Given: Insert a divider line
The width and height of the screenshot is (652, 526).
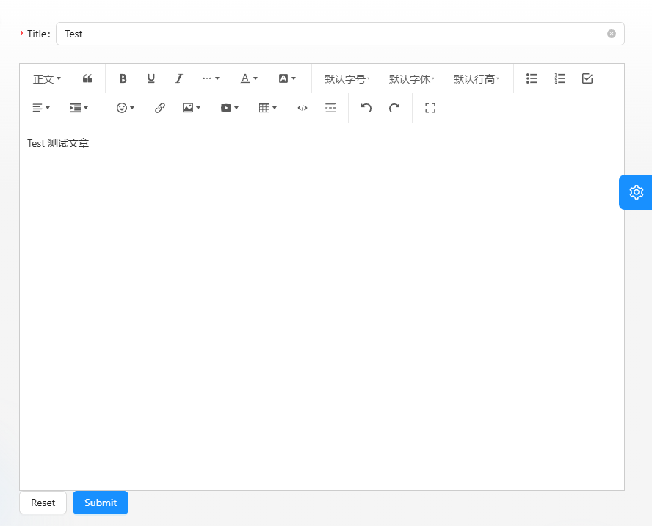Looking at the screenshot, I should [x=330, y=108].
